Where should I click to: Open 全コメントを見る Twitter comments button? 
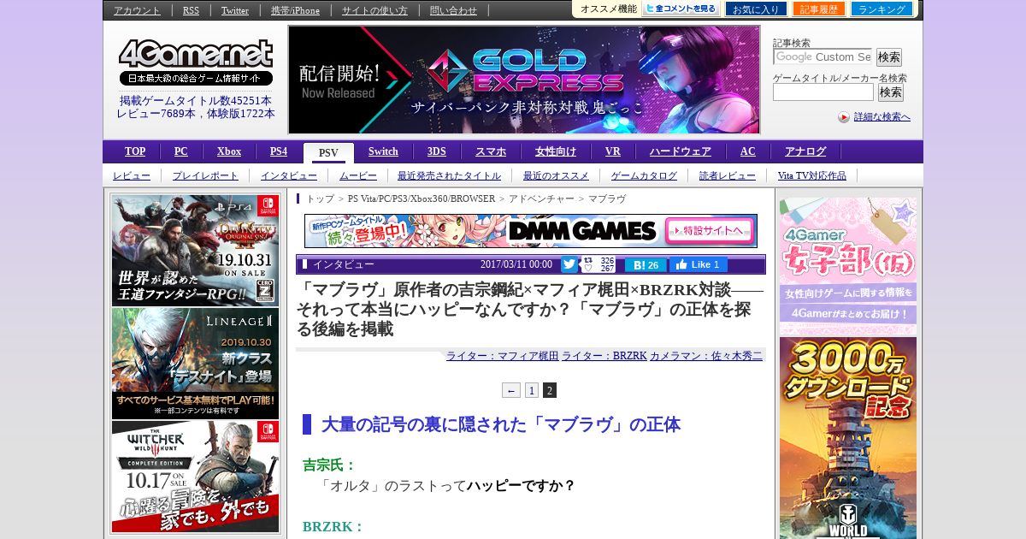(x=681, y=9)
